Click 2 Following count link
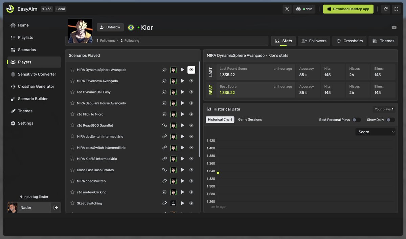The width and height of the screenshot is (406, 239). click(x=130, y=41)
